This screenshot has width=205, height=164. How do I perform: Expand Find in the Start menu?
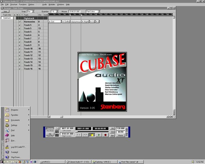pyautogui.click(x=17, y=130)
